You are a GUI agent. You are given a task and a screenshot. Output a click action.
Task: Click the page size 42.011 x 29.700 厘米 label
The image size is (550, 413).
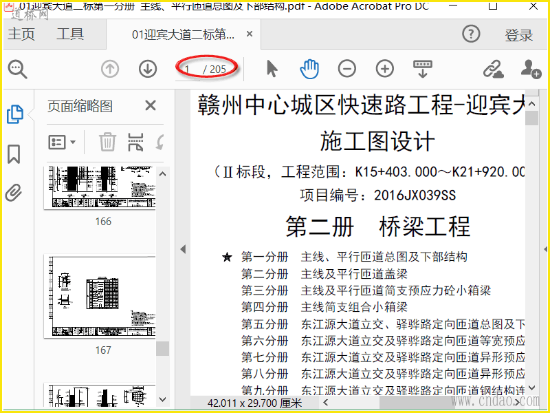pyautogui.click(x=254, y=403)
